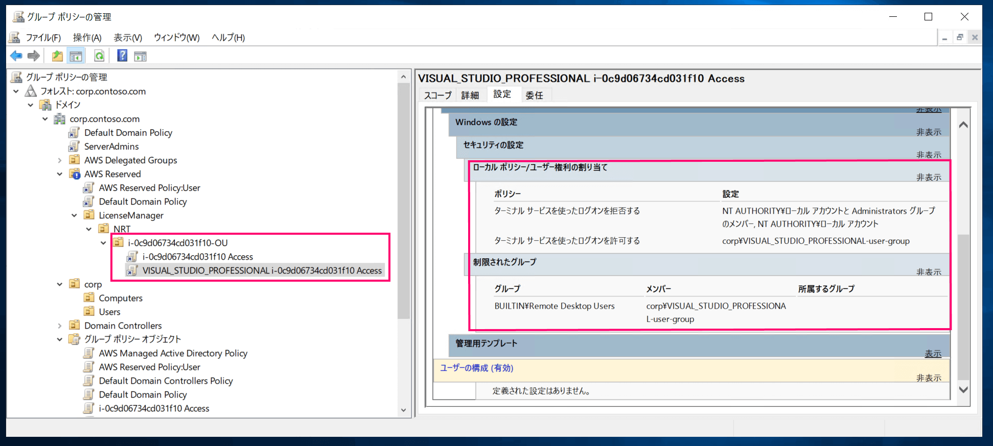Hide the 制限されたグループ section

[929, 272]
